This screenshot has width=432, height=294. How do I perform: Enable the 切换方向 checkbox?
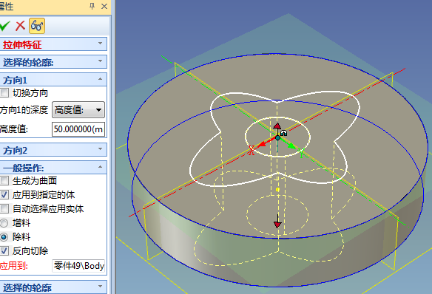(x=4, y=92)
